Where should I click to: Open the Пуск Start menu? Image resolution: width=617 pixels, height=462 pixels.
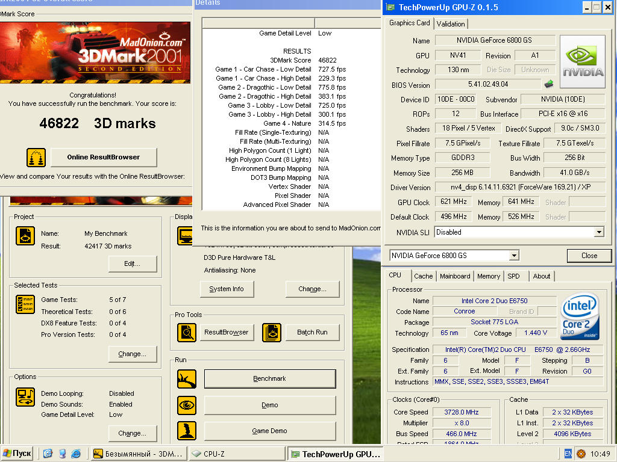16,454
